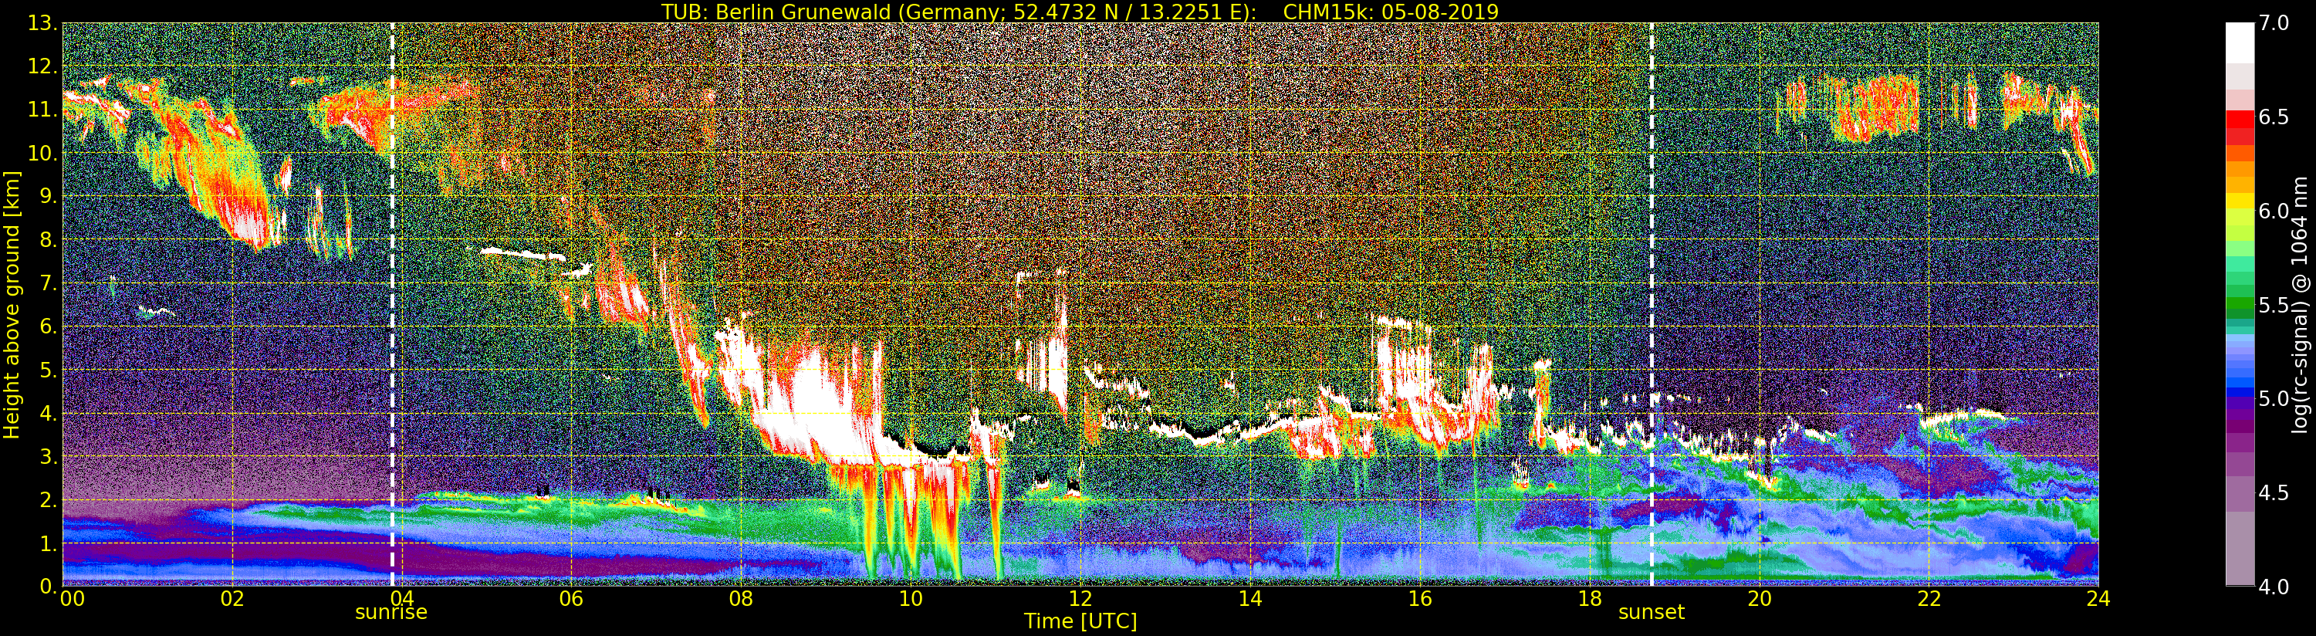Click the 'Height above ground [km]' axis label

pyautogui.click(x=12, y=304)
